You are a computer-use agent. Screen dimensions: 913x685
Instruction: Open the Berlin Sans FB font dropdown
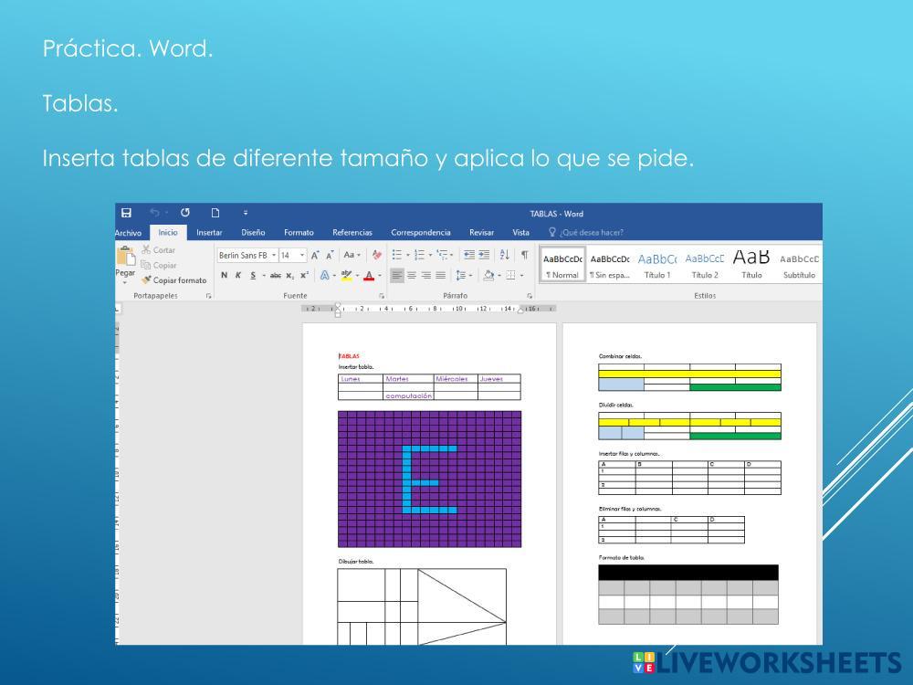(274, 256)
